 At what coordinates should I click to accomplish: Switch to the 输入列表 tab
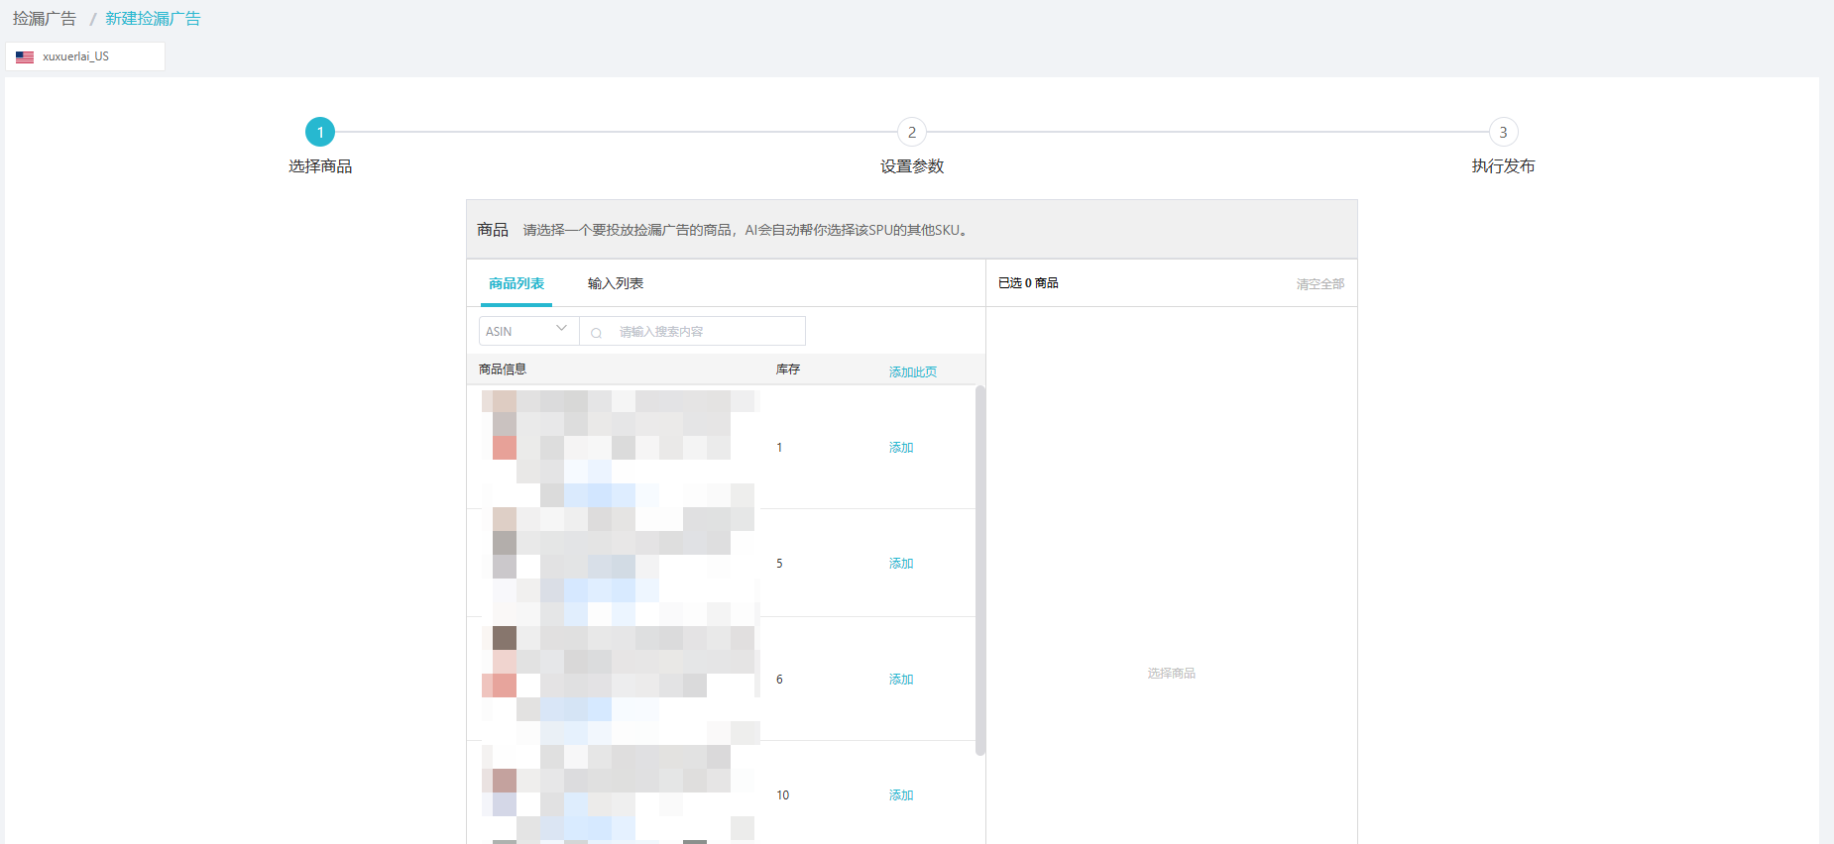pos(615,283)
